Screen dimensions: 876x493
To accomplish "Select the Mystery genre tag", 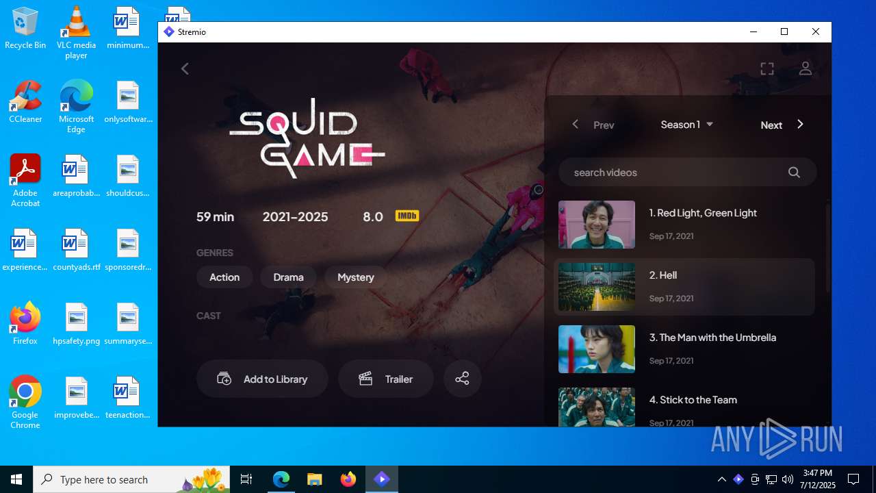I will [356, 277].
